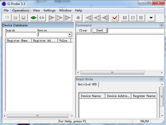Click the forward arrow 'all' icon
Viewport: 166px width, 125px height.
(68, 18)
